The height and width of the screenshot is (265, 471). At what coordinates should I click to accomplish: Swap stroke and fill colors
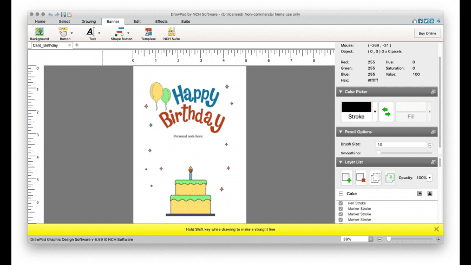[x=387, y=111]
